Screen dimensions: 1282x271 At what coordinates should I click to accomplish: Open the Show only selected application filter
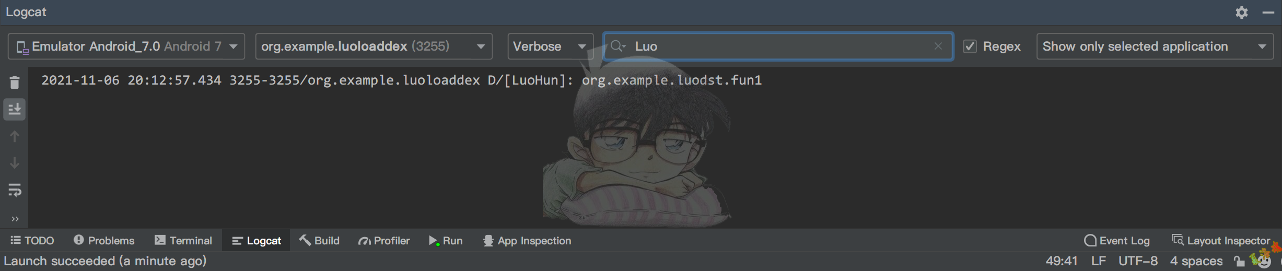[1155, 46]
